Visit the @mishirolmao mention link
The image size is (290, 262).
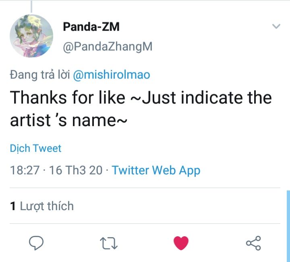point(111,75)
